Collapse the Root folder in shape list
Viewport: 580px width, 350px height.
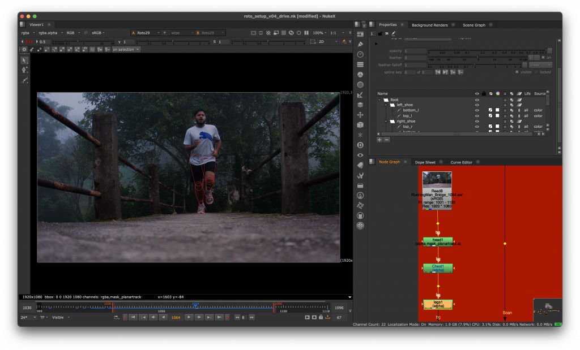click(379, 100)
